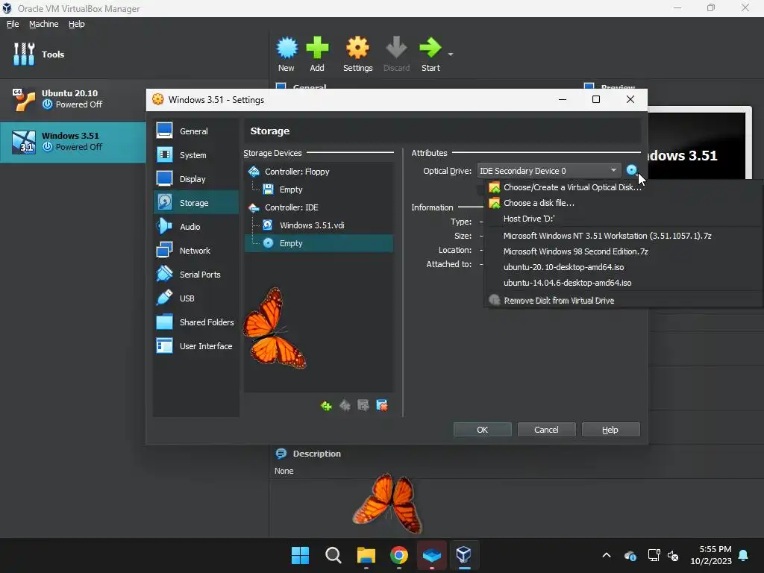Open Audio settings category

196,227
